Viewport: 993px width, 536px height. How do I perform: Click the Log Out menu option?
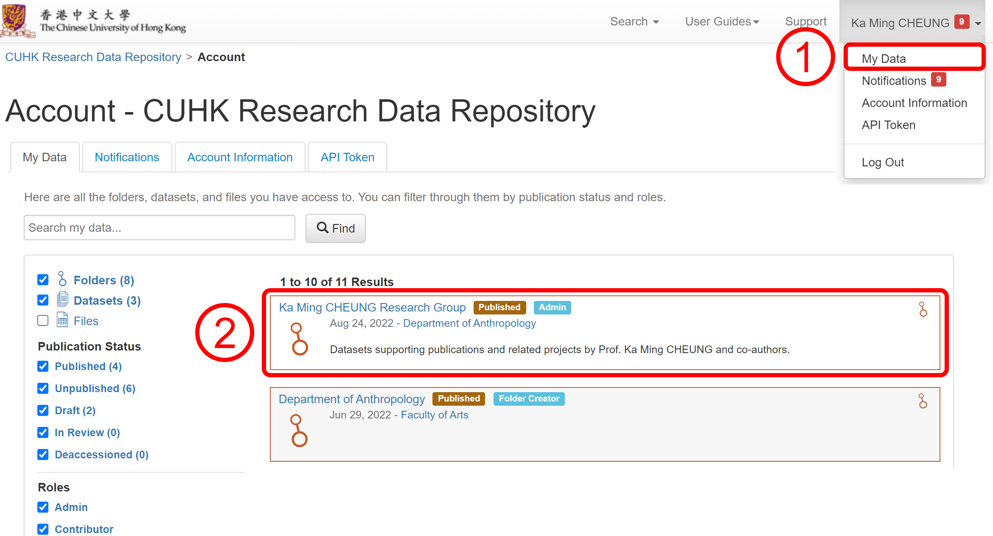click(x=884, y=162)
